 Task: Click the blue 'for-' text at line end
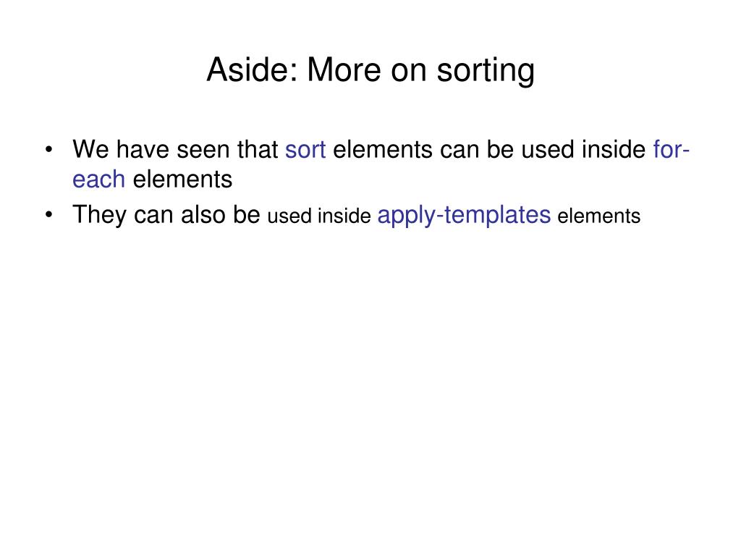tap(671, 149)
